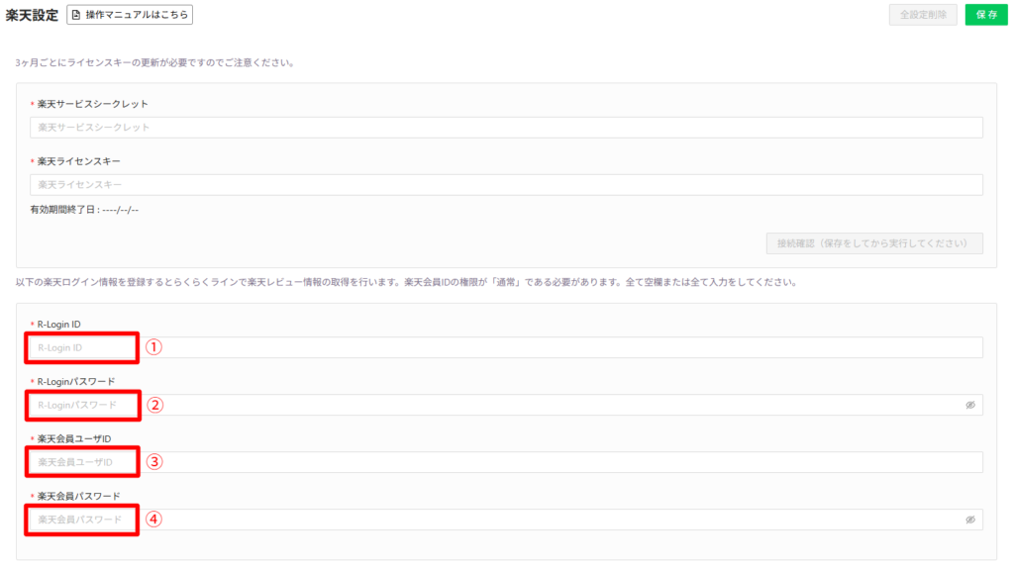
Task: Click the 楽天会員ユーザID field label
Action: coord(74,438)
